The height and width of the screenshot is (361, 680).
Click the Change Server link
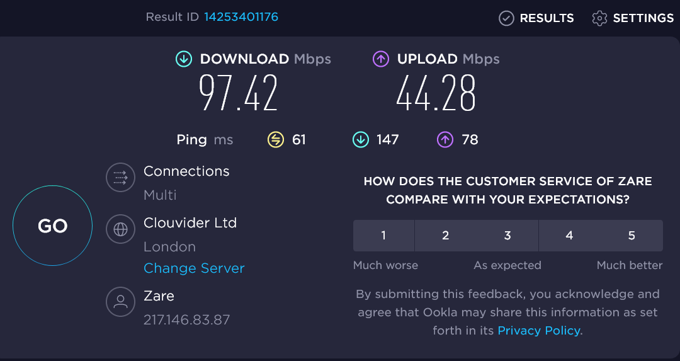coord(194,268)
